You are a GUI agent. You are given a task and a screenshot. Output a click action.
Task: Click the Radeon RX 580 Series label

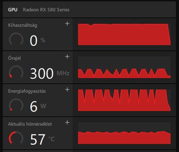(x=46, y=10)
